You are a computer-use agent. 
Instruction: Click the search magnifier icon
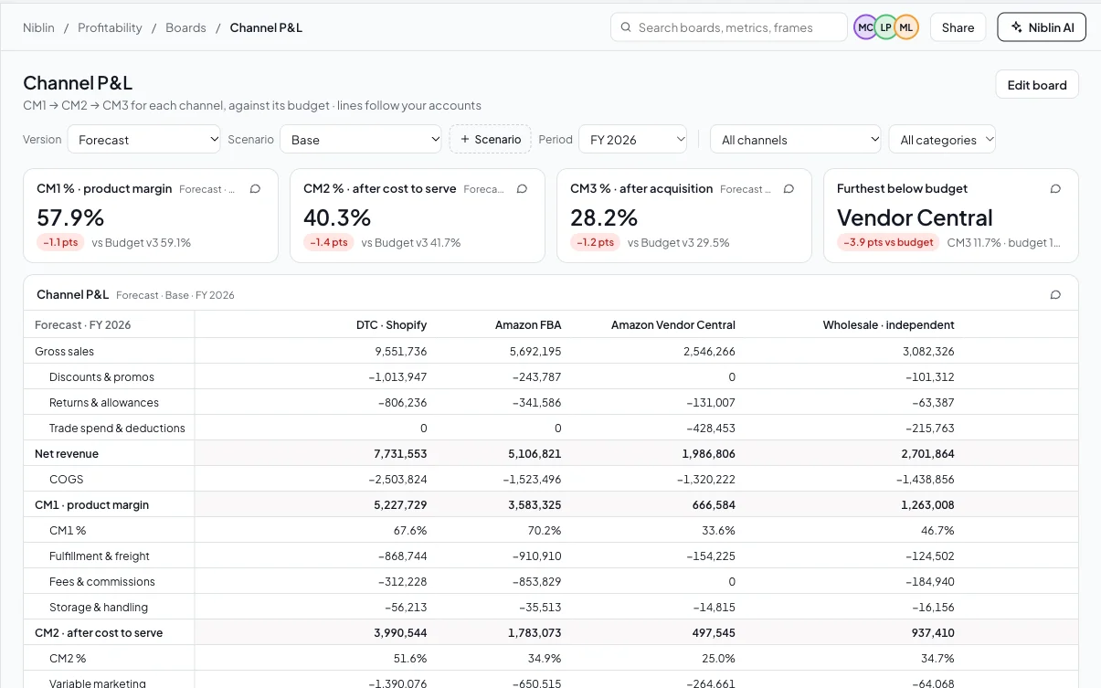[626, 27]
